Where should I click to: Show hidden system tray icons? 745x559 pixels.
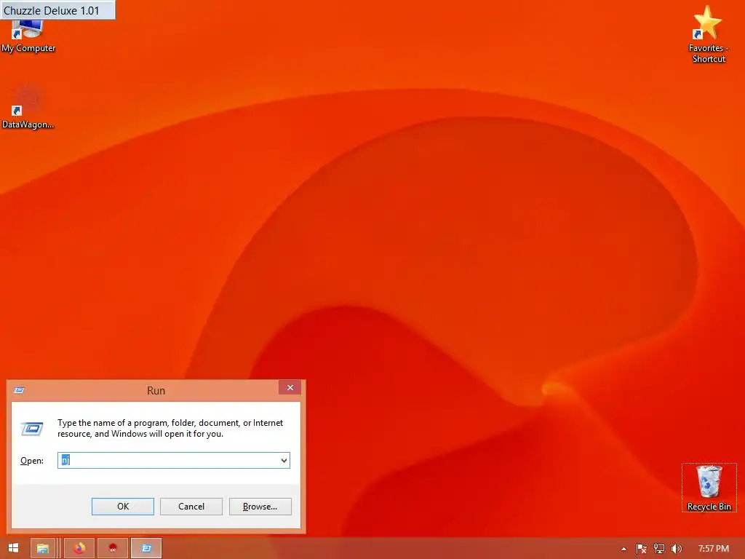(624, 549)
